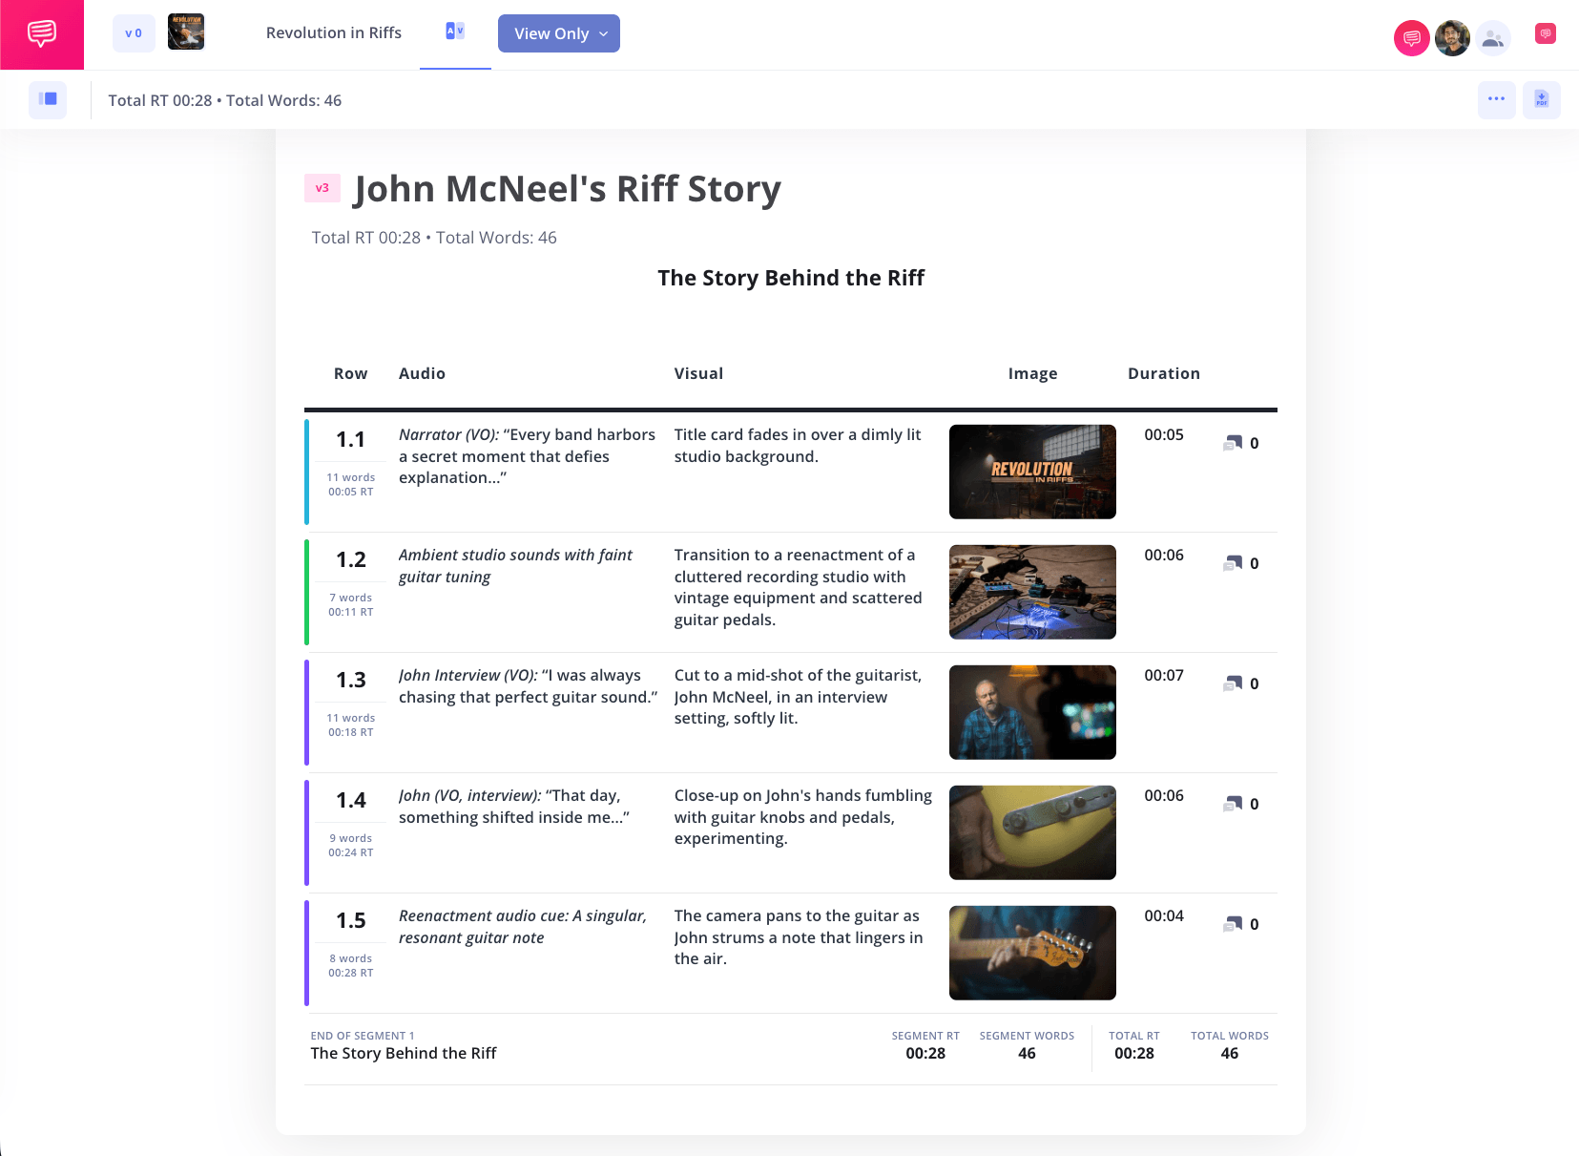Click the Transition to a reenactment visual text
This screenshot has width=1579, height=1156.
(799, 587)
